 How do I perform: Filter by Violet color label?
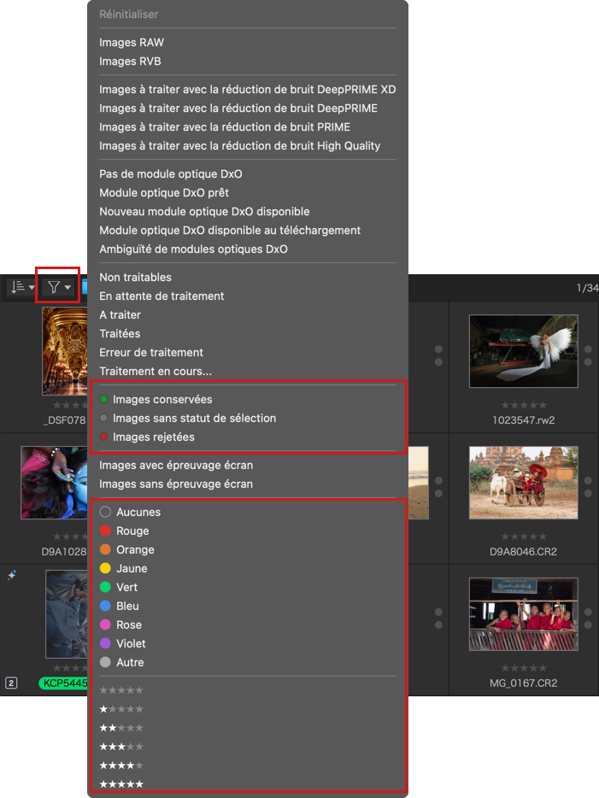[x=123, y=644]
